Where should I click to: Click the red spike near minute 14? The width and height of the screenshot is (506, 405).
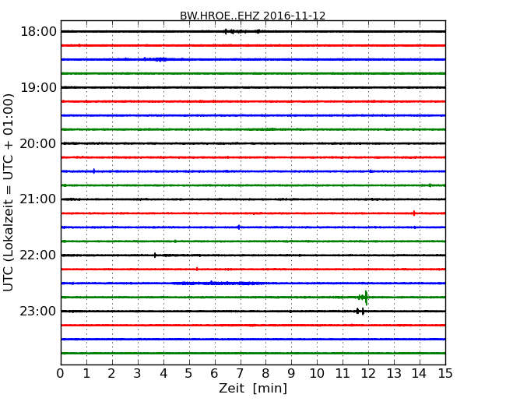[x=414, y=213]
